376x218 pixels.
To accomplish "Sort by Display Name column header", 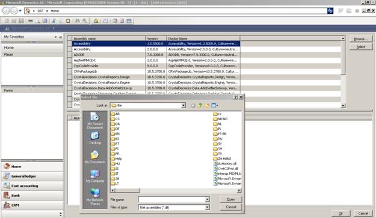I will click(x=203, y=38).
